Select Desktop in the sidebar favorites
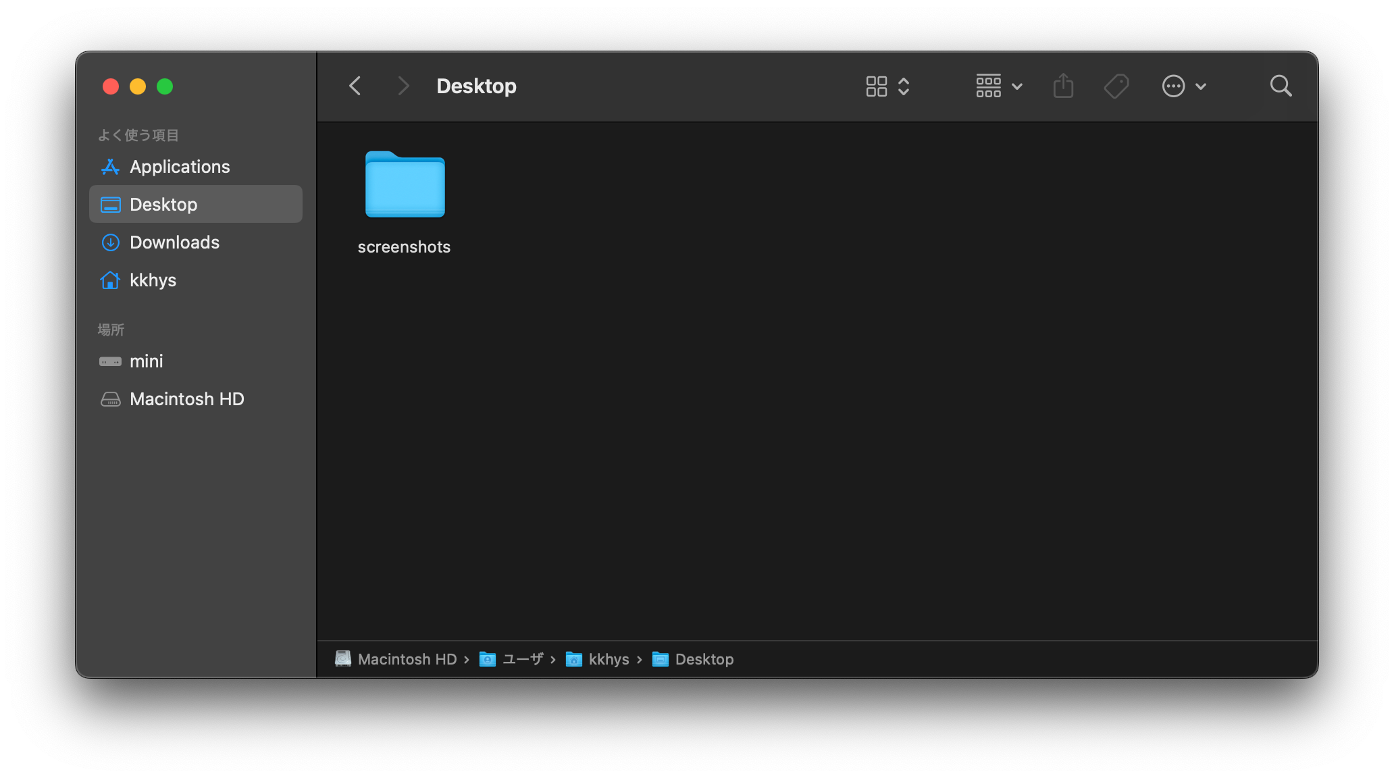The width and height of the screenshot is (1394, 778). (x=163, y=204)
